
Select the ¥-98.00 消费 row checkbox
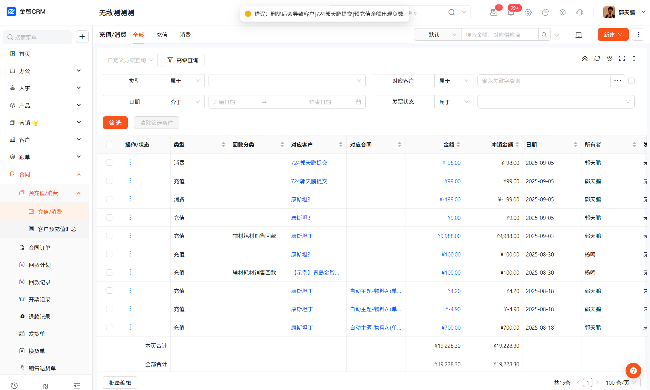[109, 163]
